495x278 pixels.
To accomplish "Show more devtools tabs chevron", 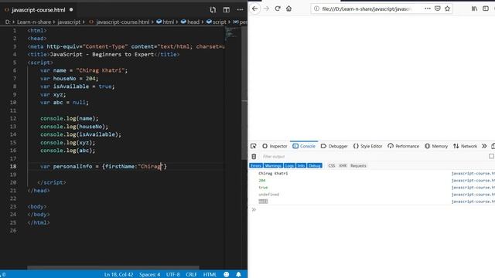I will [484, 146].
